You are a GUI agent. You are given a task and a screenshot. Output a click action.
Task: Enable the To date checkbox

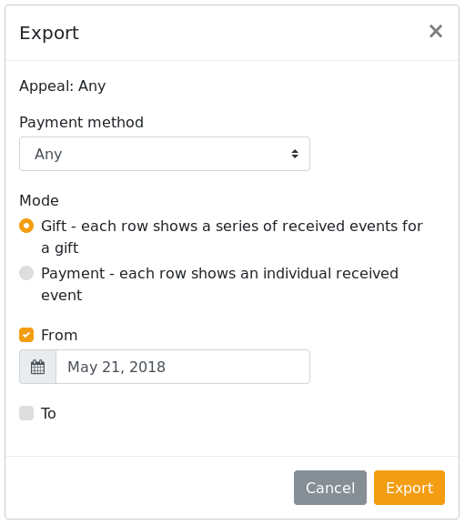click(26, 413)
